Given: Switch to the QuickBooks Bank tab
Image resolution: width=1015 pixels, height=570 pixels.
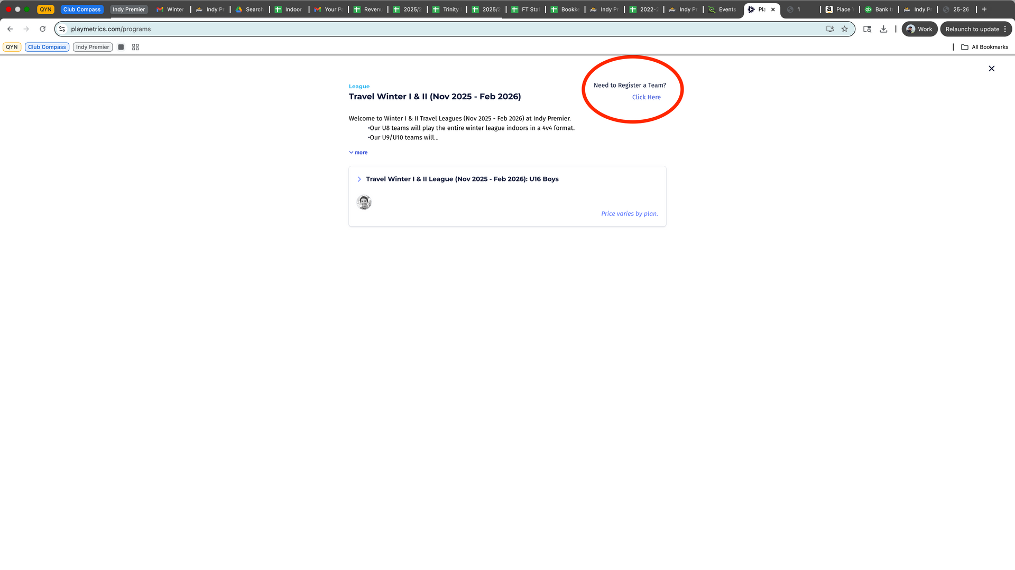Looking at the screenshot, I should (879, 9).
